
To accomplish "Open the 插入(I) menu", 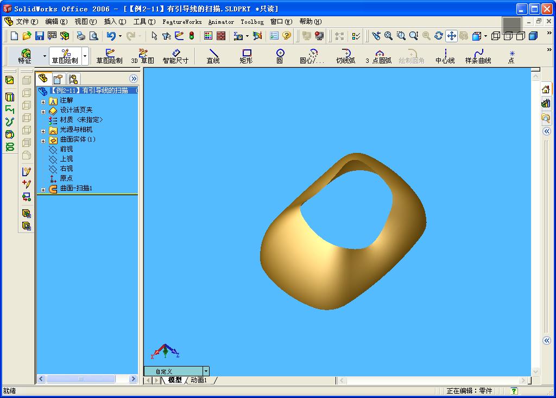I will (115, 22).
